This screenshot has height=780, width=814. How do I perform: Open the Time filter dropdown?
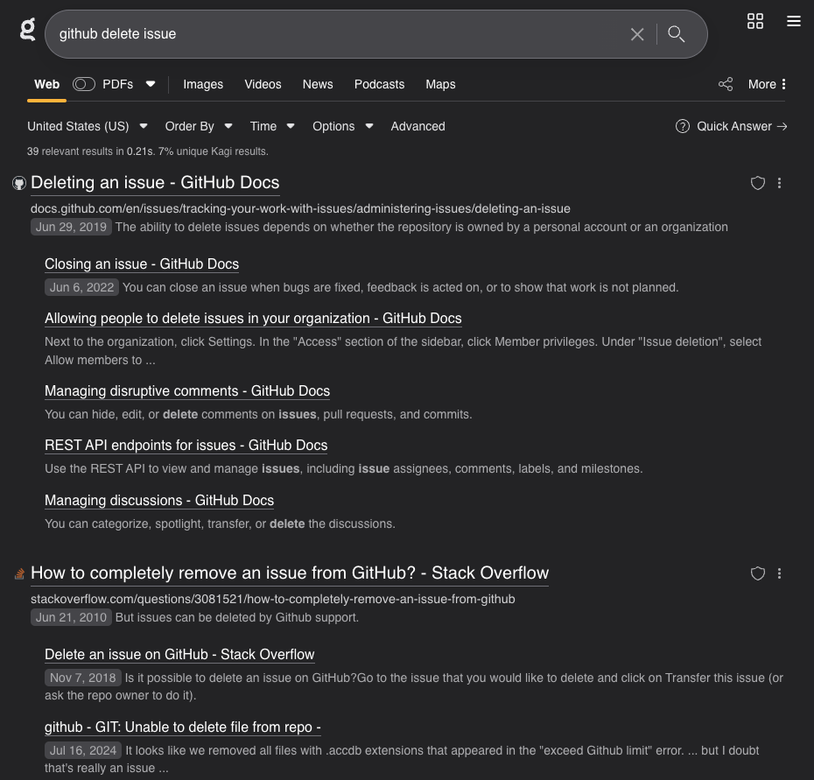pyautogui.click(x=271, y=126)
